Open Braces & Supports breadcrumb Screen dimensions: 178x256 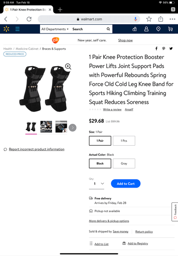coord(54,49)
